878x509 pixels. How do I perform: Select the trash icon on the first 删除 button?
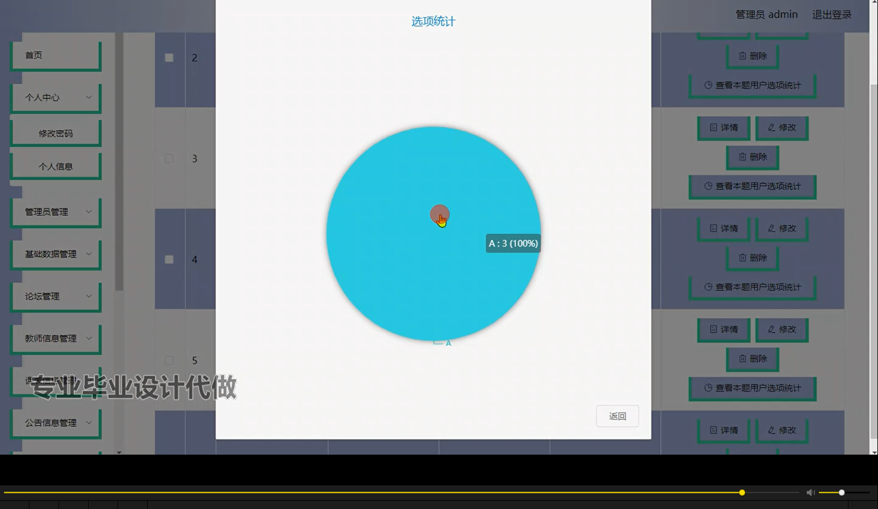(x=743, y=56)
